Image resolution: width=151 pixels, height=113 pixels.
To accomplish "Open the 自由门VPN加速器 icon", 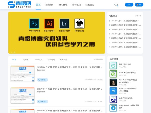I will pyautogui.click(x=113, y=99).
